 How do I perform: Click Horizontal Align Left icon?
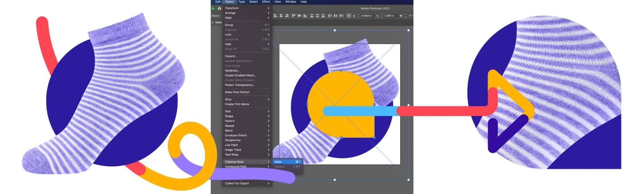coord(275,15)
